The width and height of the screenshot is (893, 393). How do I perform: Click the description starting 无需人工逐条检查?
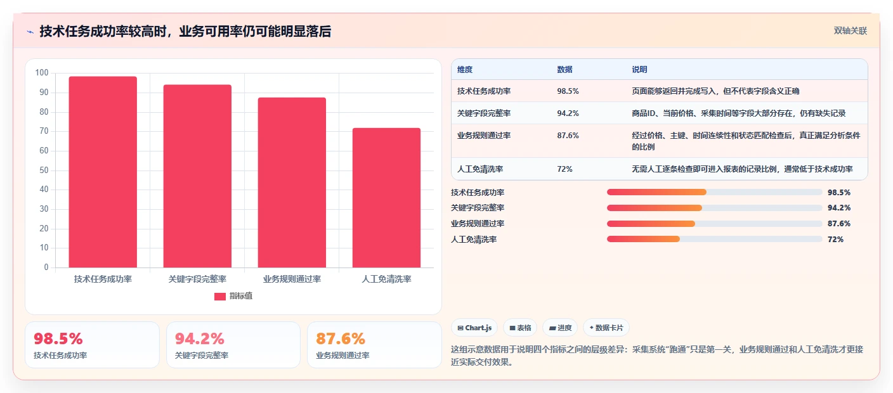(x=742, y=169)
